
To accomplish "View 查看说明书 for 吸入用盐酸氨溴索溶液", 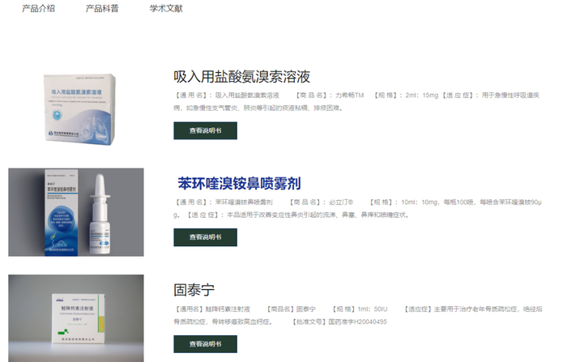I will click(206, 130).
